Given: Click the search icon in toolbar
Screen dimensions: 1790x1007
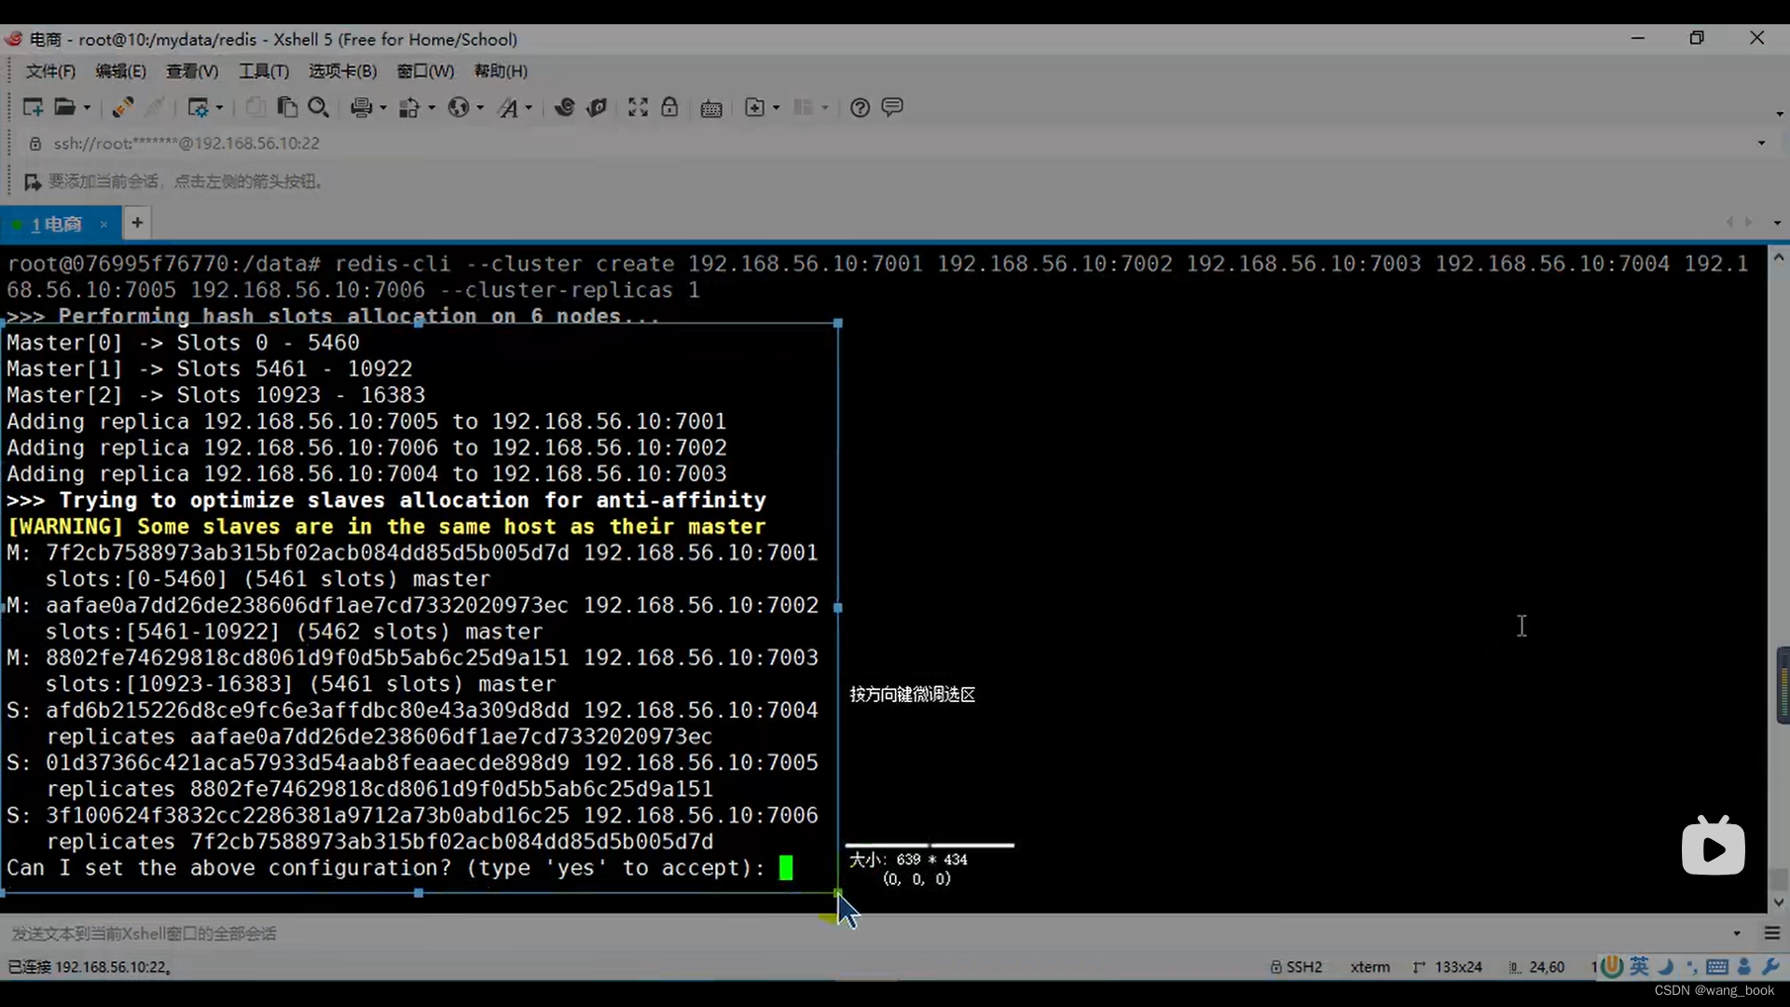Looking at the screenshot, I should pyautogui.click(x=319, y=108).
